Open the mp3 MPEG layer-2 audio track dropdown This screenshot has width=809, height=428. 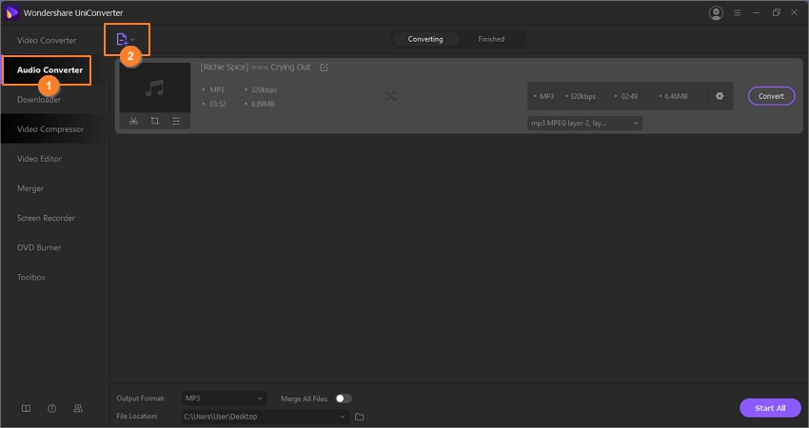[x=584, y=124]
